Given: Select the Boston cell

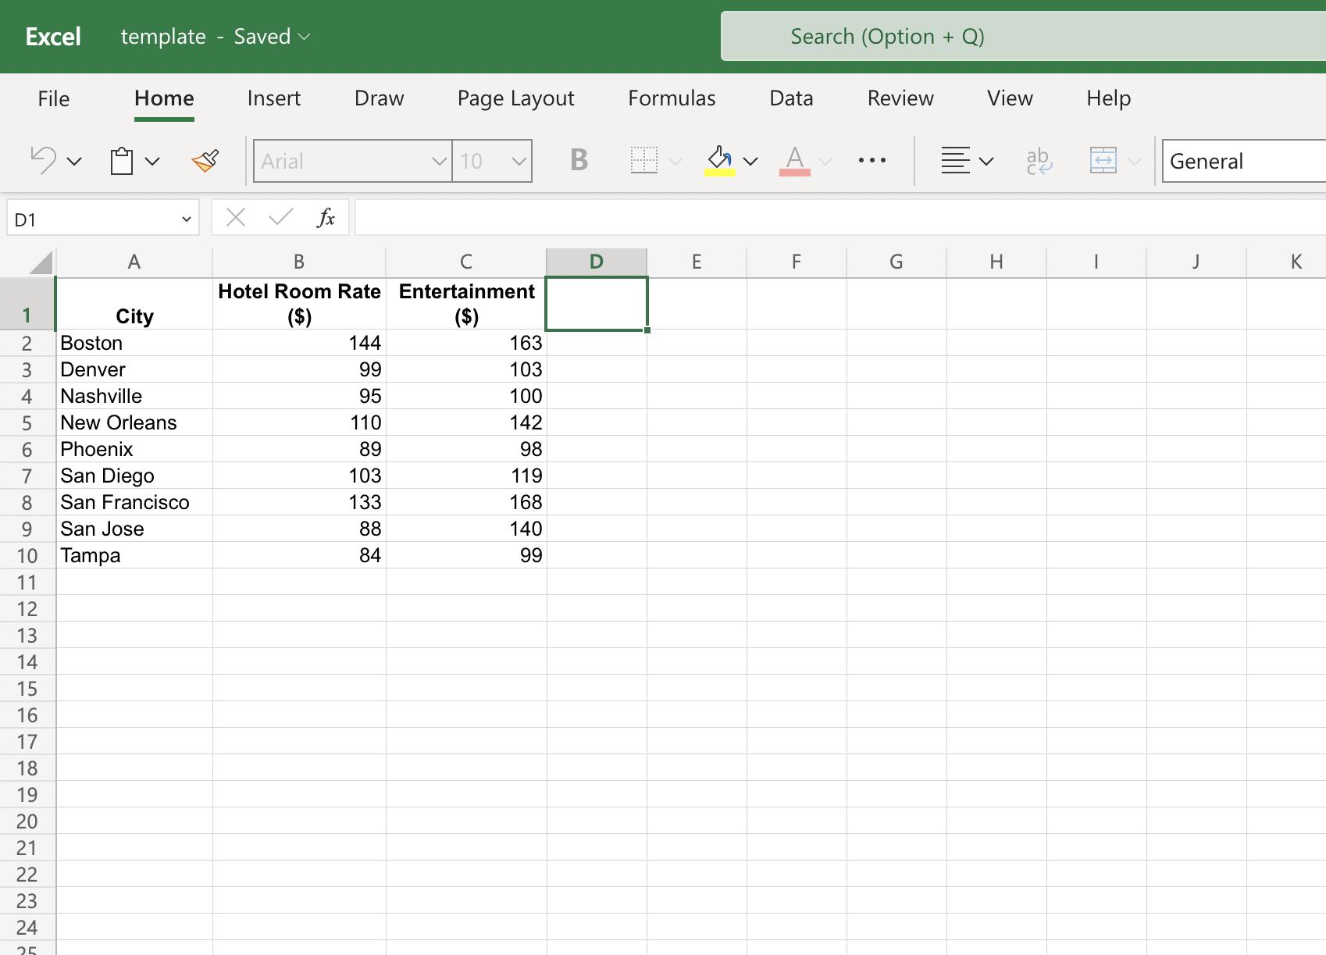Looking at the screenshot, I should (x=134, y=343).
